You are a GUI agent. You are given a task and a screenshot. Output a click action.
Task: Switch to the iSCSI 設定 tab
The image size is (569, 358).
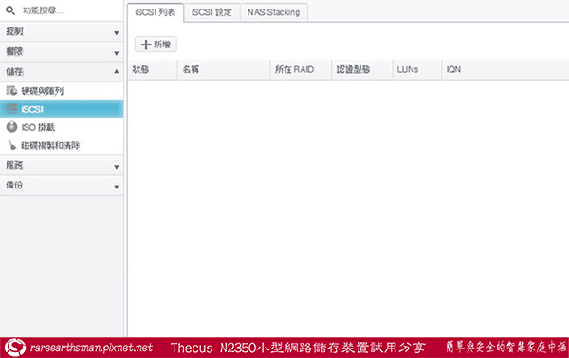click(x=211, y=12)
